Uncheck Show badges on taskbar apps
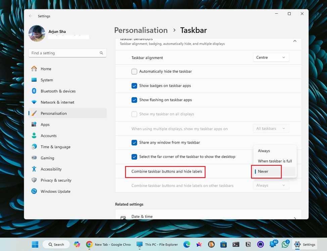Screen dimensions: 327x251 134,86
